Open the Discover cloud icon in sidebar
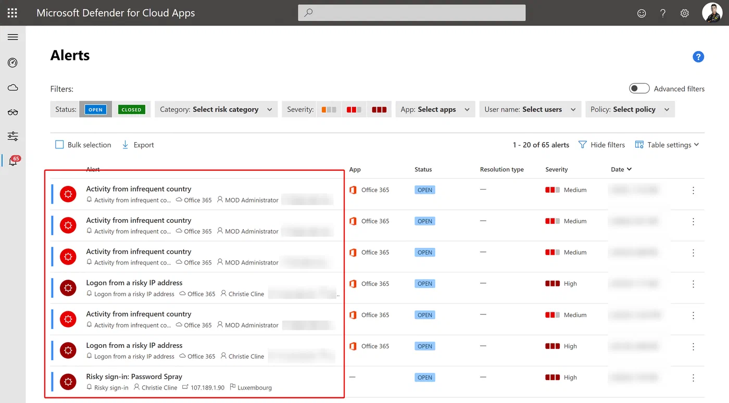The image size is (729, 403). [x=13, y=87]
